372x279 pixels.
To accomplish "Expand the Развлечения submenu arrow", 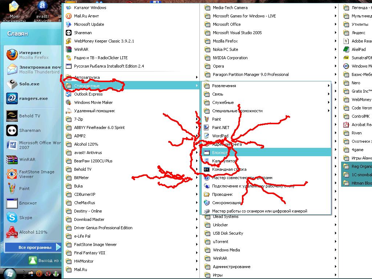I will pyautogui.click(x=328, y=86).
